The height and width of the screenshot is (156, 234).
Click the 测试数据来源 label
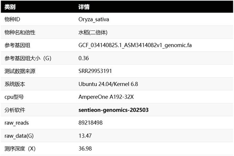tap(20, 71)
